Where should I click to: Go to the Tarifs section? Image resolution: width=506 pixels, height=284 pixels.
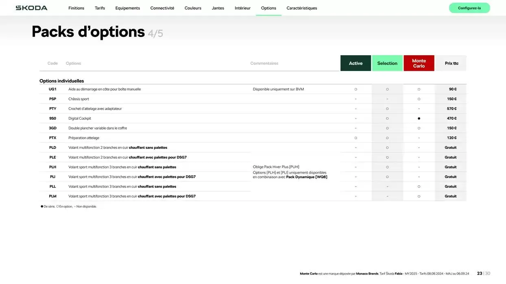[x=100, y=8]
